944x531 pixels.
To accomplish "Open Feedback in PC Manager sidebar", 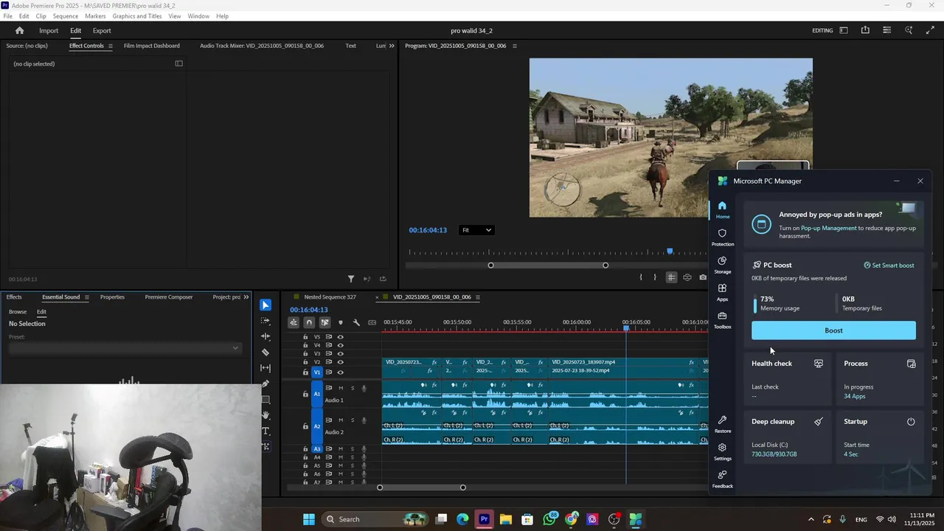I will (723, 479).
